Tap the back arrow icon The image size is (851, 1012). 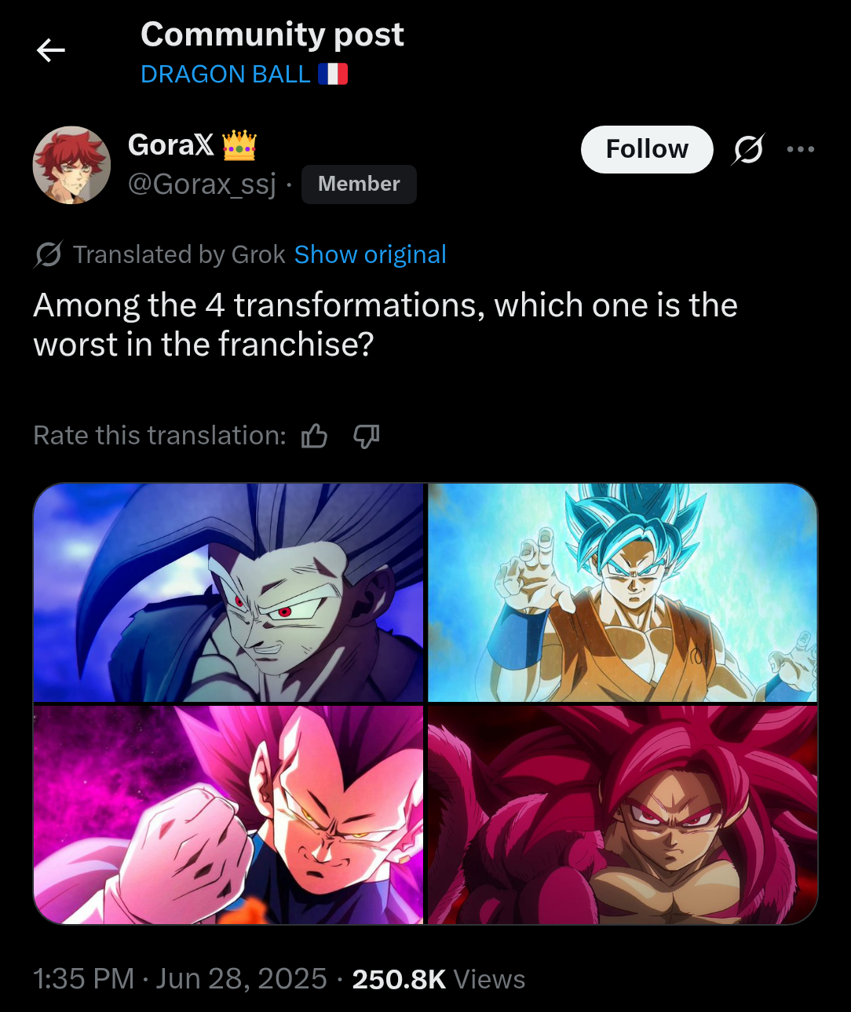(x=51, y=51)
